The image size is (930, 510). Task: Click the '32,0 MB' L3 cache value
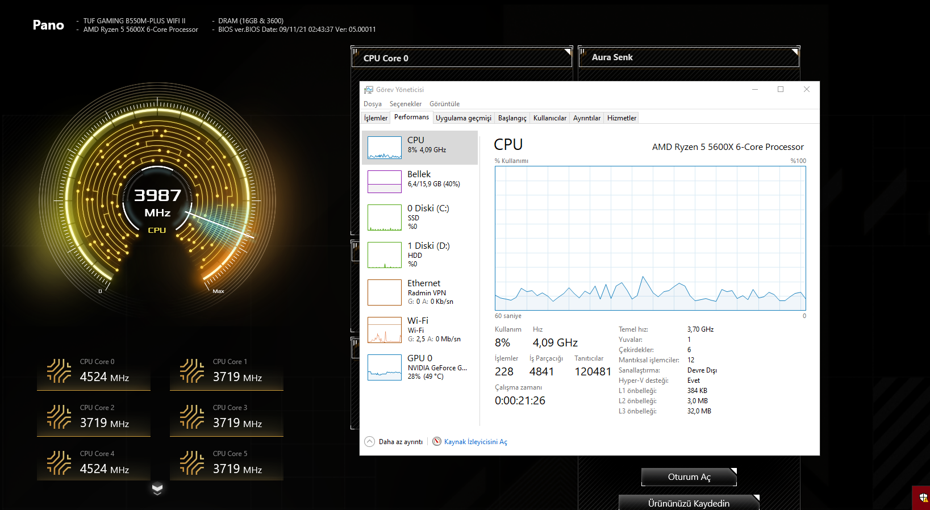(699, 411)
